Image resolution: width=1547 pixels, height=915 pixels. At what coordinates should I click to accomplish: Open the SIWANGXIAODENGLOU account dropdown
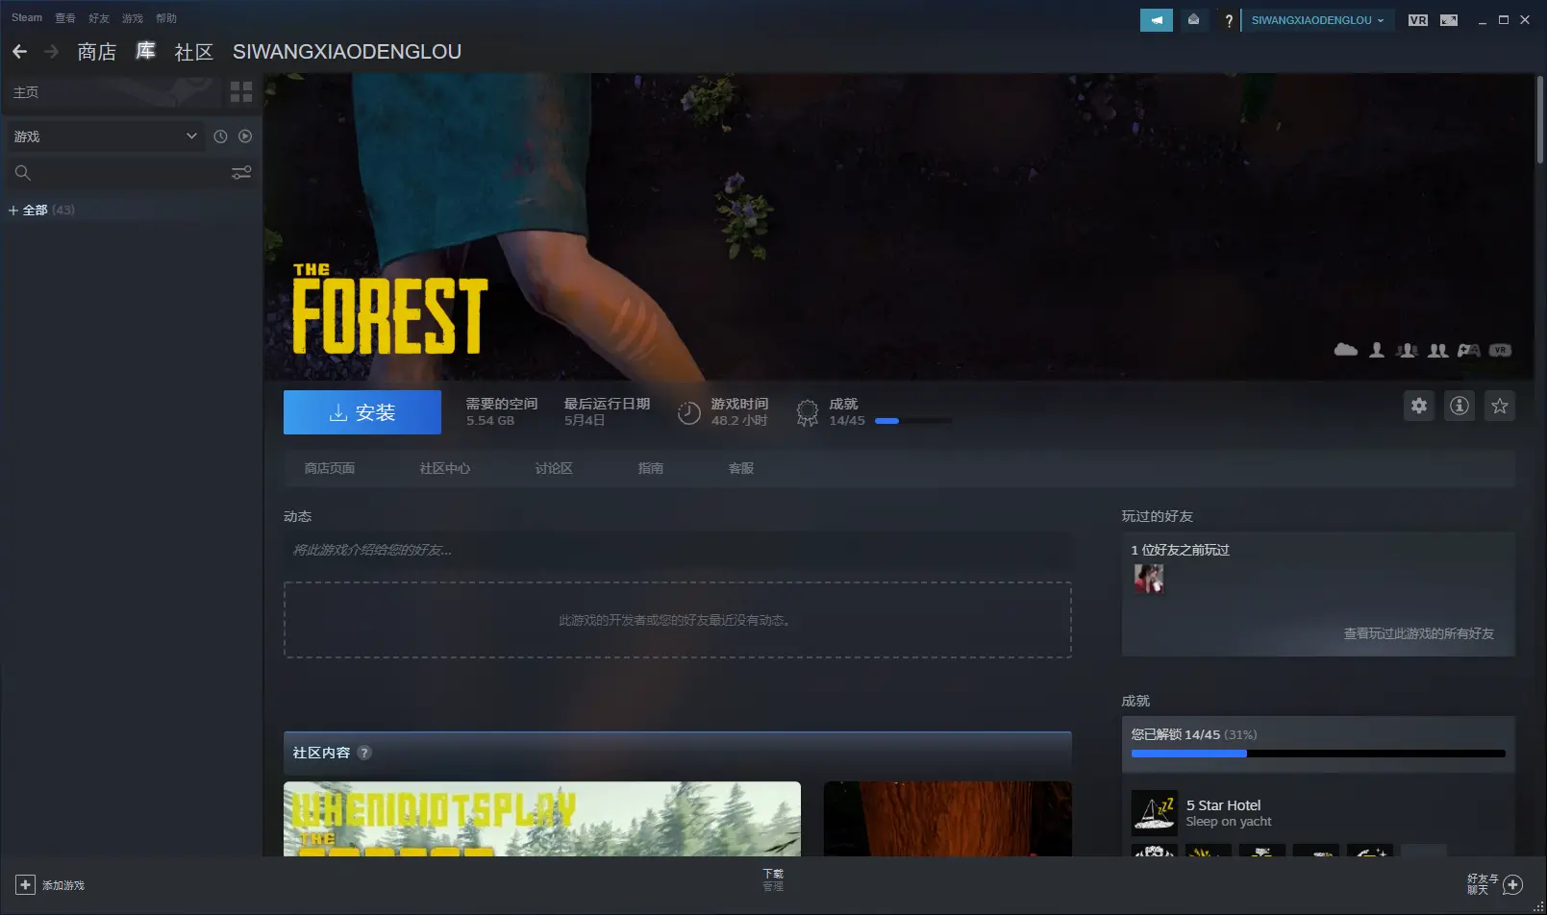click(x=1317, y=20)
